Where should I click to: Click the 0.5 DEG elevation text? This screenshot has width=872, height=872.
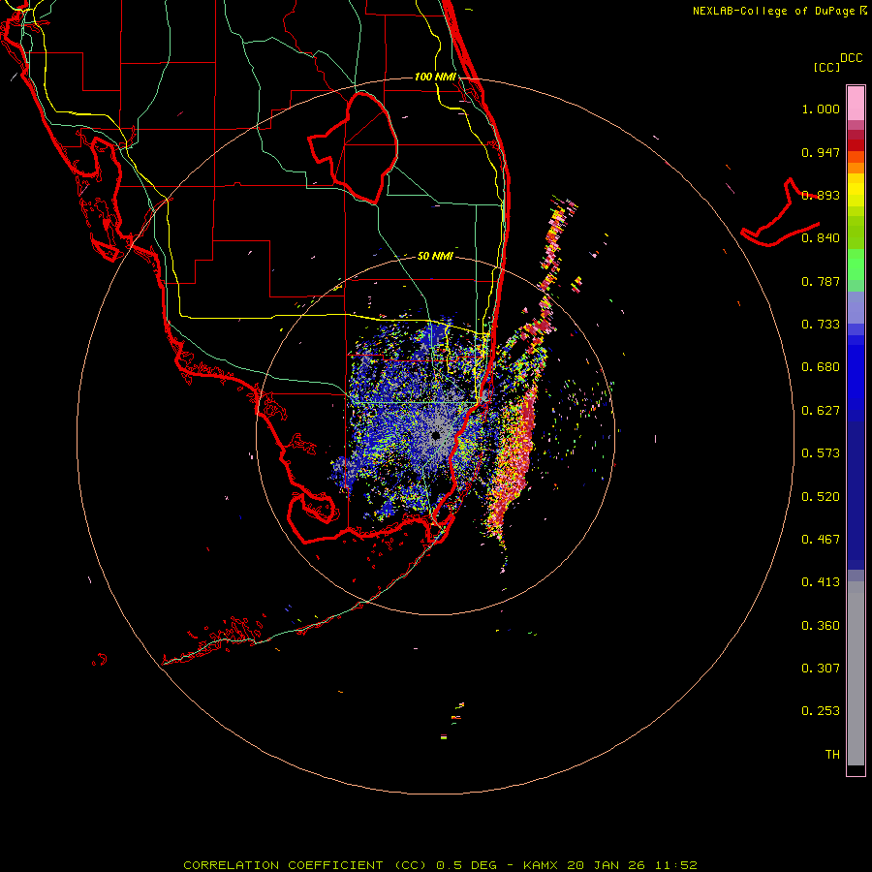pos(466,865)
